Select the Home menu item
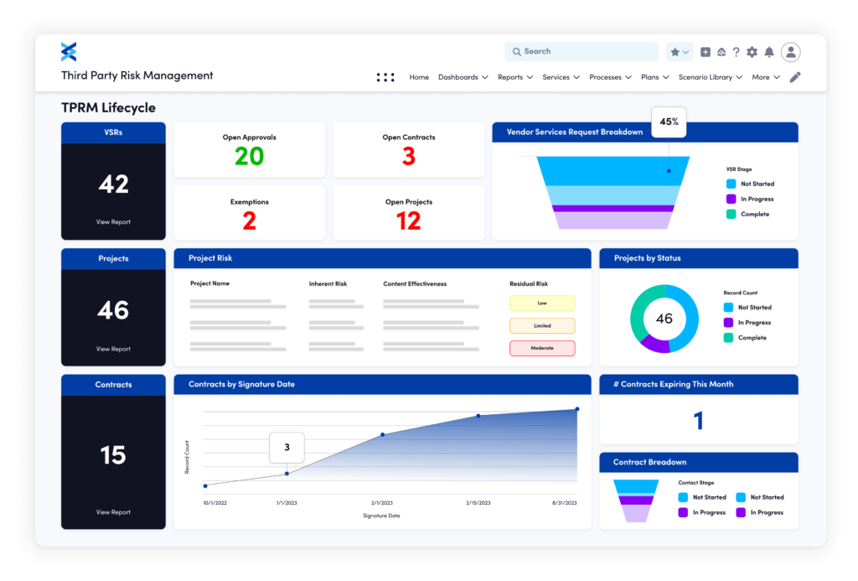858x581 pixels. click(419, 76)
